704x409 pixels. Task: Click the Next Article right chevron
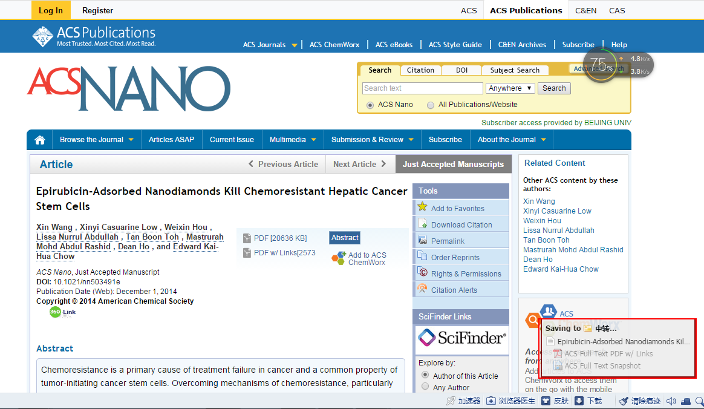click(x=383, y=164)
